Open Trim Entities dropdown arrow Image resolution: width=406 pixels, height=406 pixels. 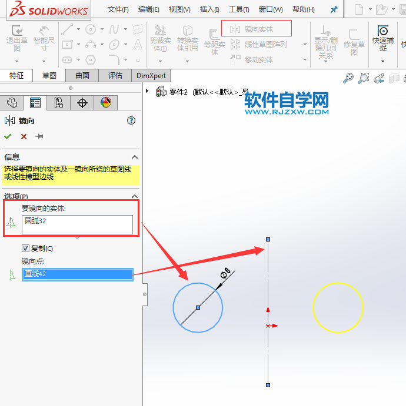(160, 61)
